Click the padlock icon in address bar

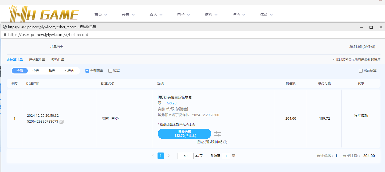point(5,35)
